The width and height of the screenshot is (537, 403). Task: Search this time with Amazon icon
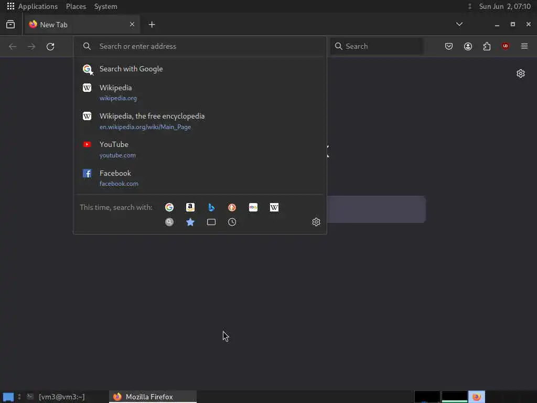190,207
